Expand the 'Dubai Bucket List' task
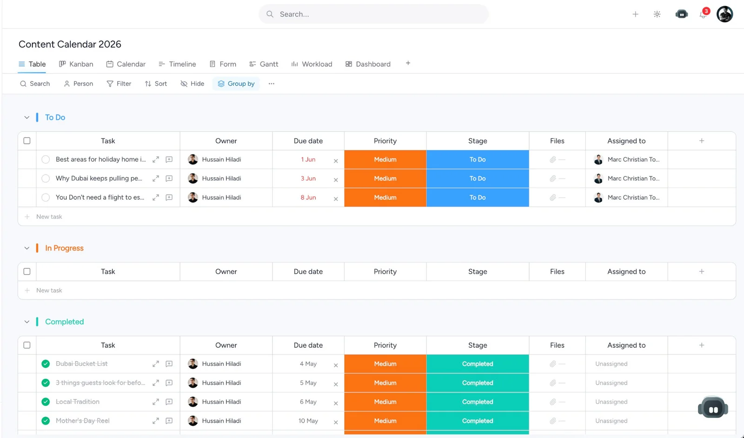744x438 pixels. pyautogui.click(x=156, y=364)
